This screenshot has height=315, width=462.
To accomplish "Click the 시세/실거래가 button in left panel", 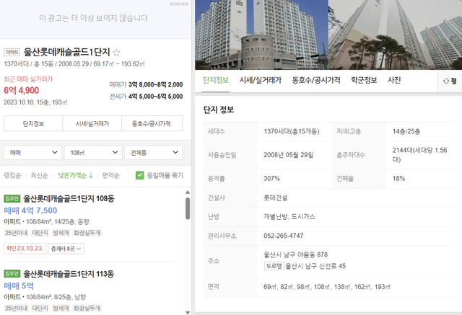I will pos(92,123).
